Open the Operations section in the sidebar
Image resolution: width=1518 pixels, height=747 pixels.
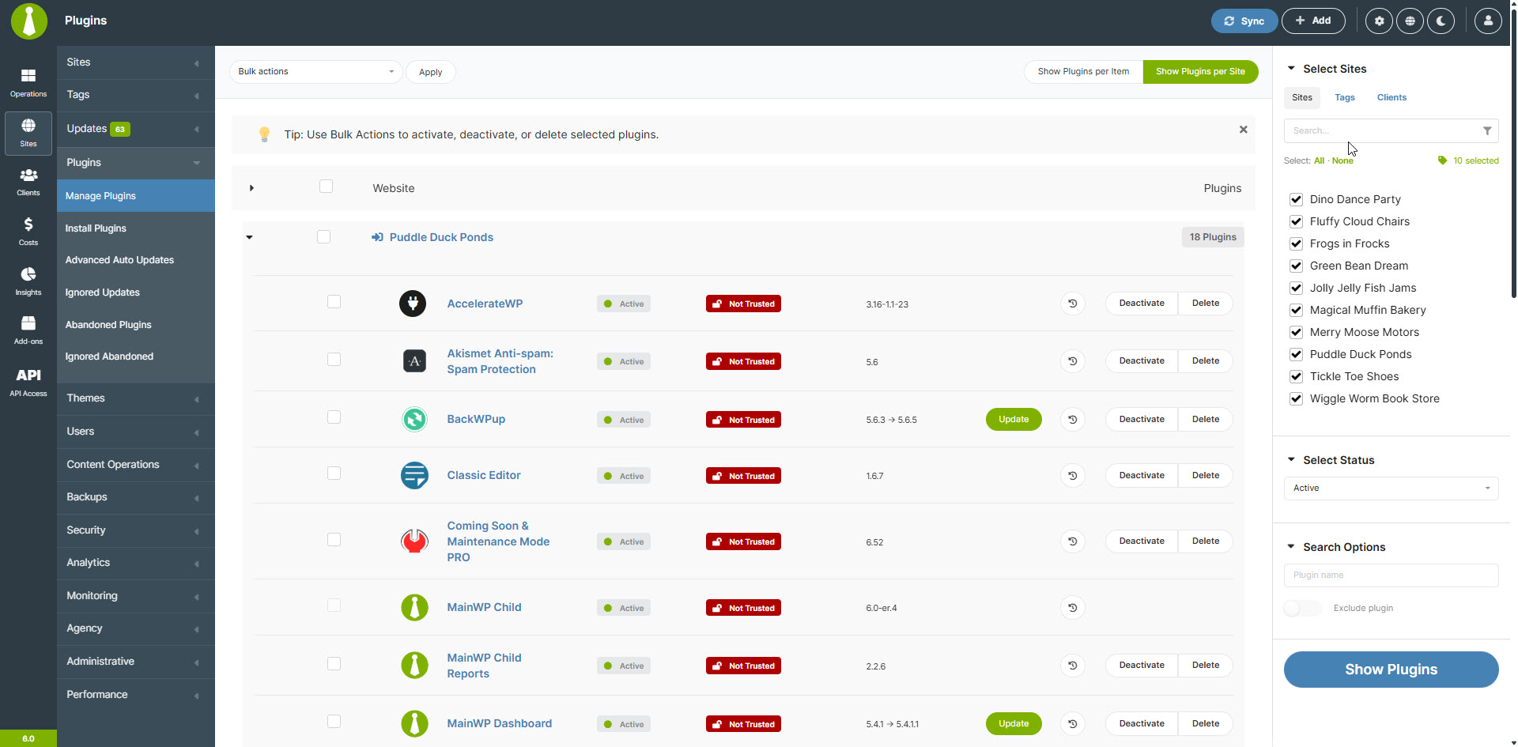[28, 81]
